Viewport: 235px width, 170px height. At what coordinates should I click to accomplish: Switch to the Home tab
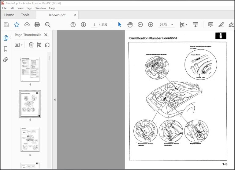pyautogui.click(x=9, y=15)
